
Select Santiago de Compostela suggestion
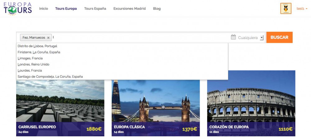point(50,76)
